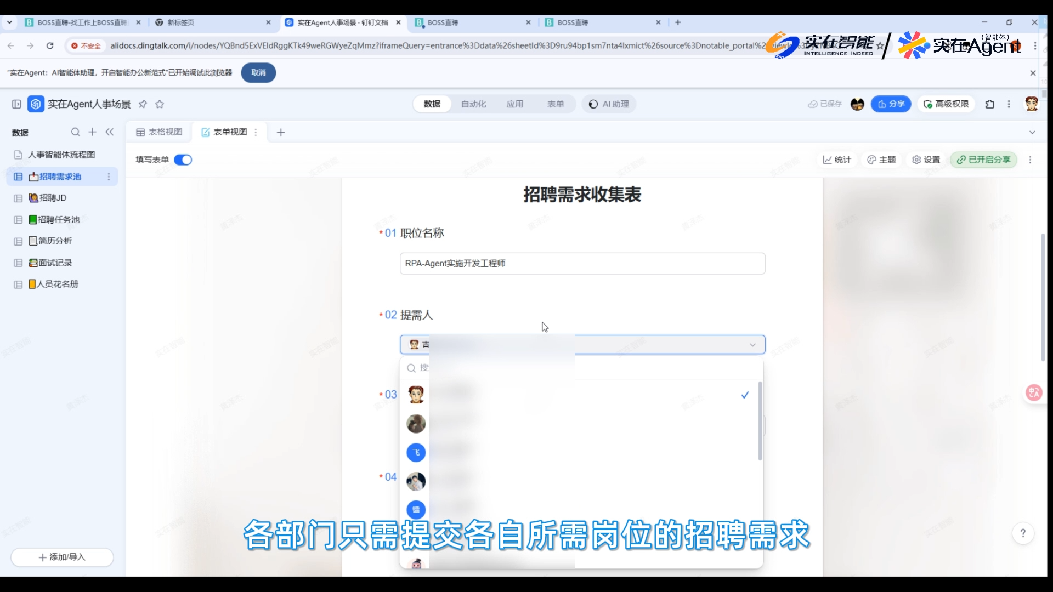Viewport: 1053px width, 592px height.
Task: Click the help question mark button
Action: click(x=1022, y=533)
